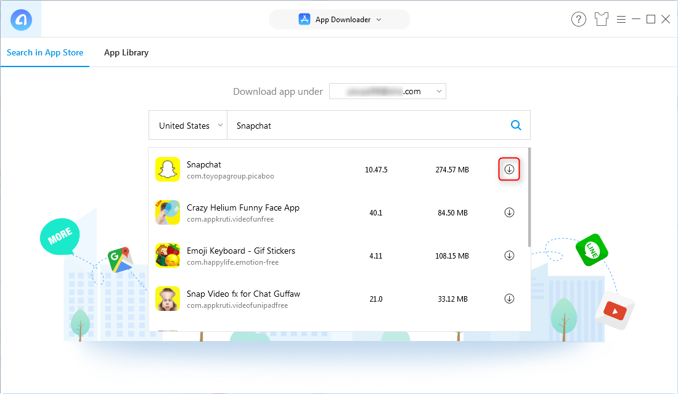Image resolution: width=678 pixels, height=394 pixels.
Task: Click size 33.12 MB
Action: click(453, 299)
